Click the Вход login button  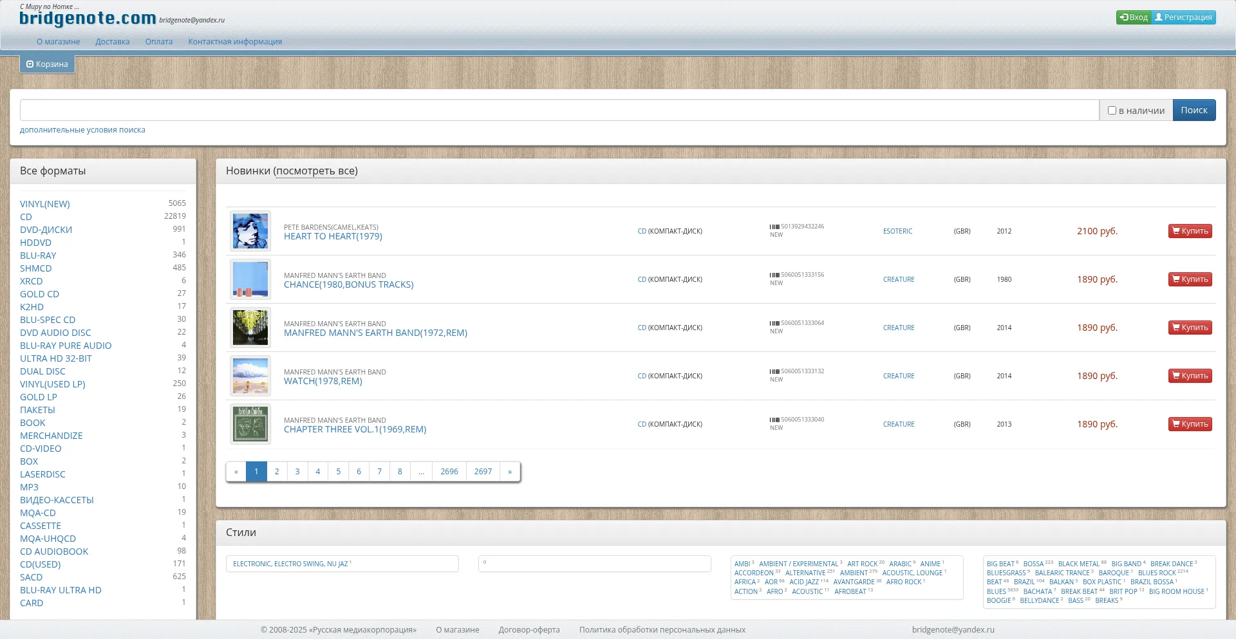[1134, 17]
